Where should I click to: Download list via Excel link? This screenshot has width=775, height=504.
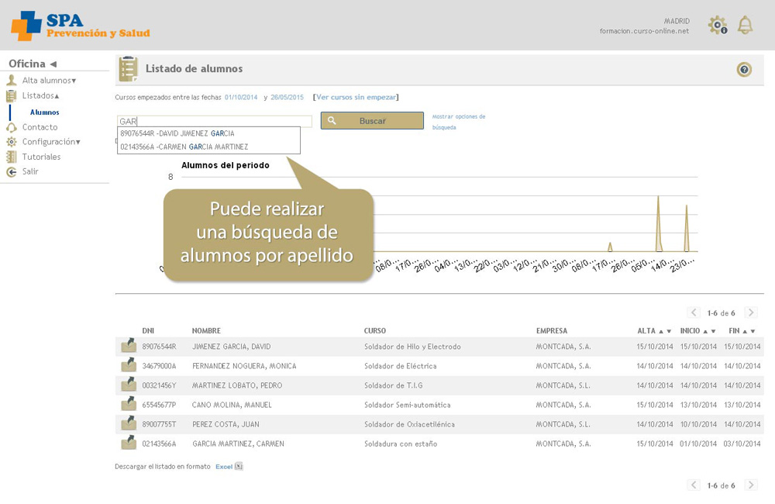pyautogui.click(x=224, y=467)
